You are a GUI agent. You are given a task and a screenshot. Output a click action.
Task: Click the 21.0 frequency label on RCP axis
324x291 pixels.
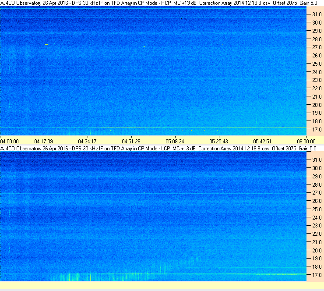[317, 97]
